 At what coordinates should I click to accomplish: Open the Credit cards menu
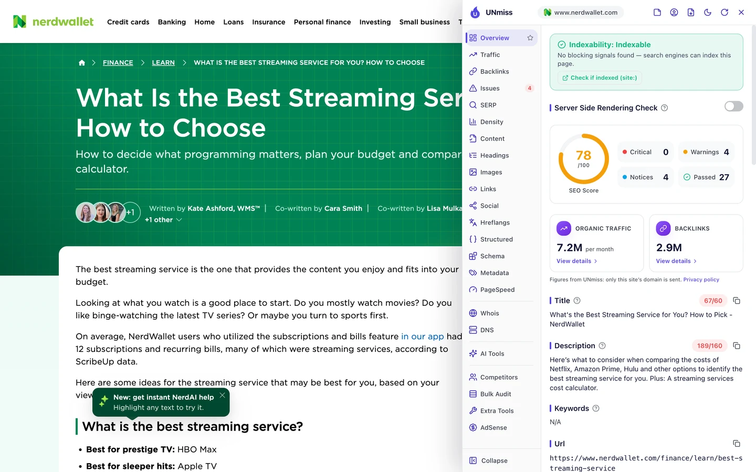coord(128,22)
